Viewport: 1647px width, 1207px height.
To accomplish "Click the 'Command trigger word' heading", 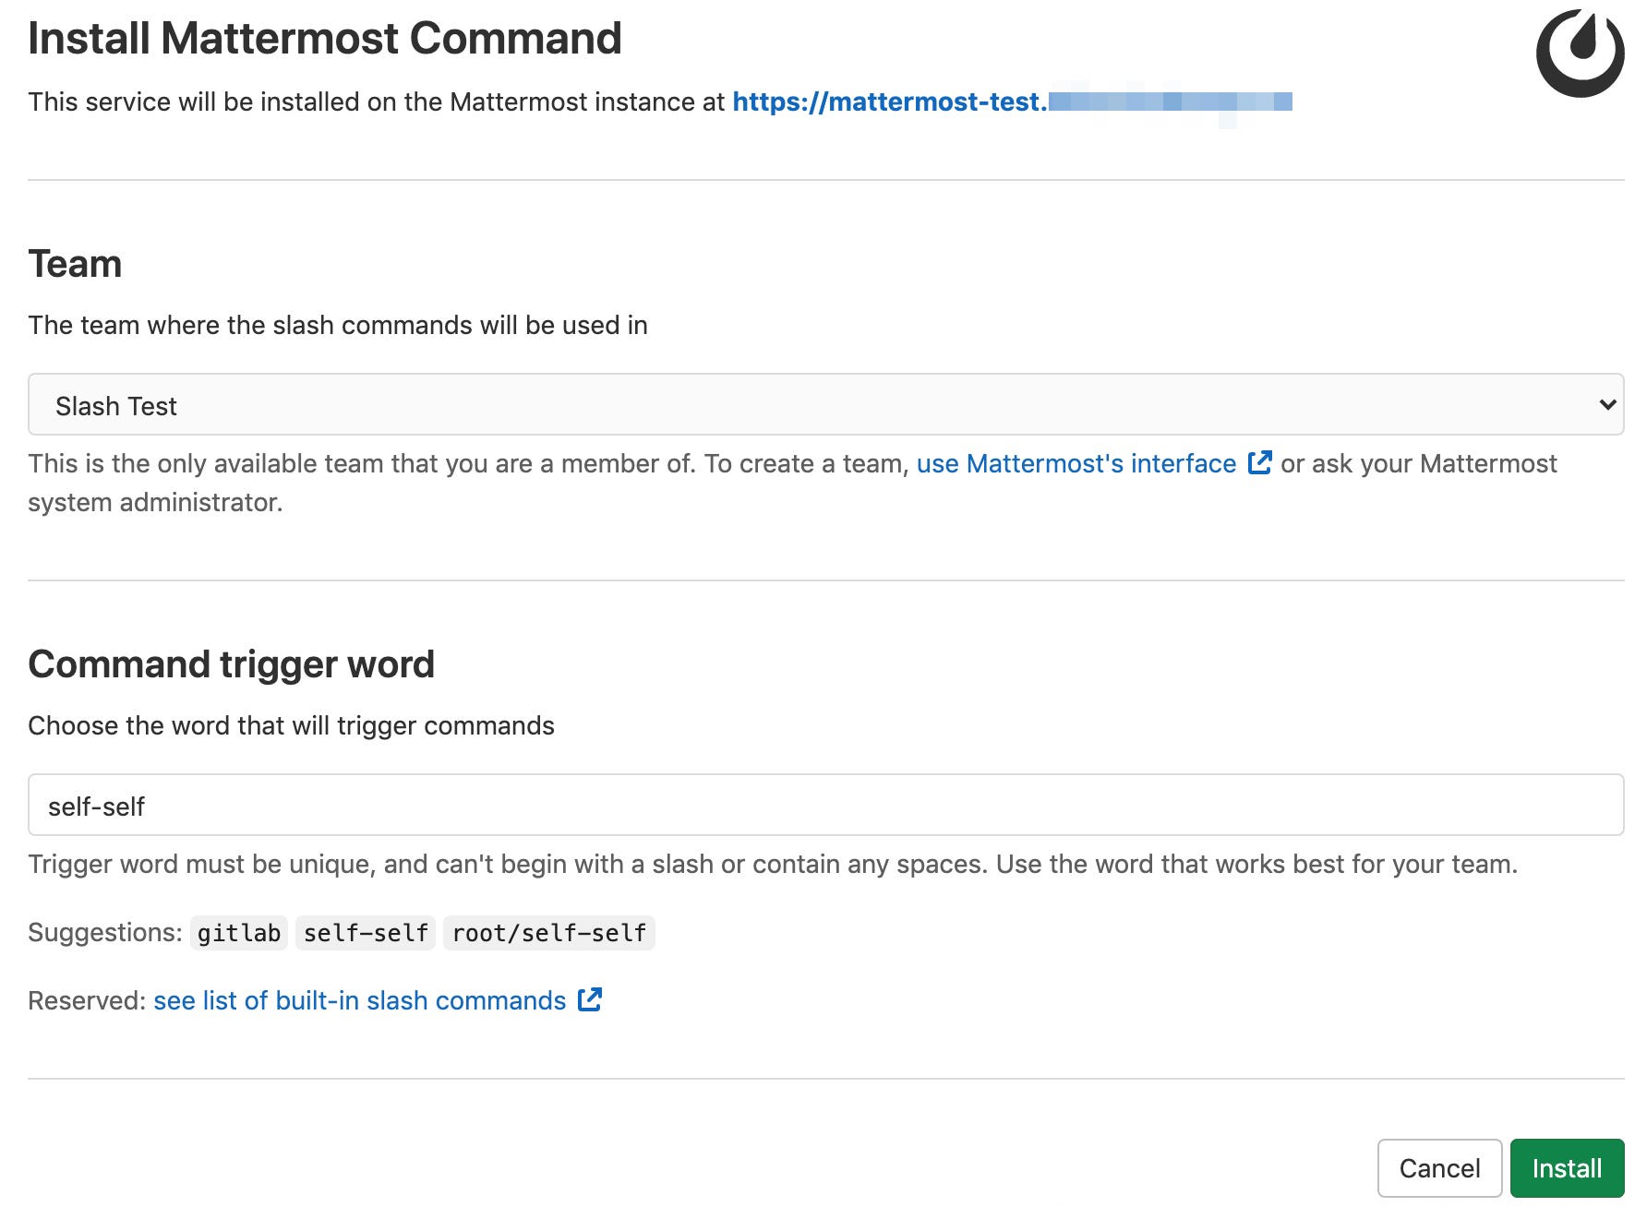I will pos(232,664).
